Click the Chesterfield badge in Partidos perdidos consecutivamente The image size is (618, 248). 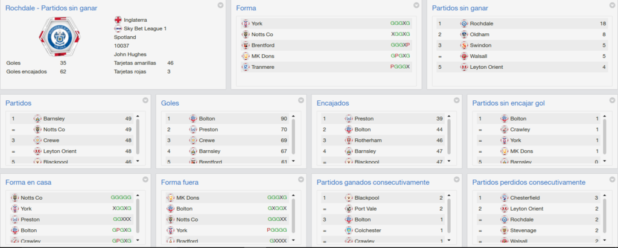[504, 198]
